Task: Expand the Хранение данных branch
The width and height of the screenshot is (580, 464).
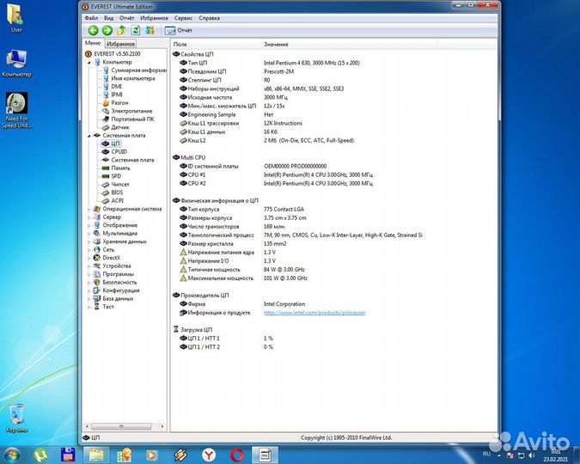Action: point(89,241)
